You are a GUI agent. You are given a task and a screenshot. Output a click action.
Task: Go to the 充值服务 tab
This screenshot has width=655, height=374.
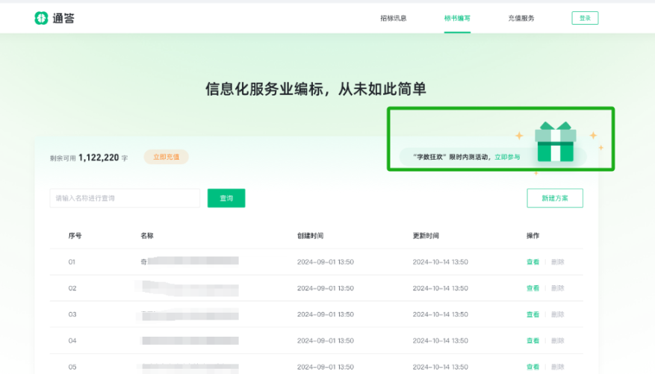pyautogui.click(x=521, y=18)
